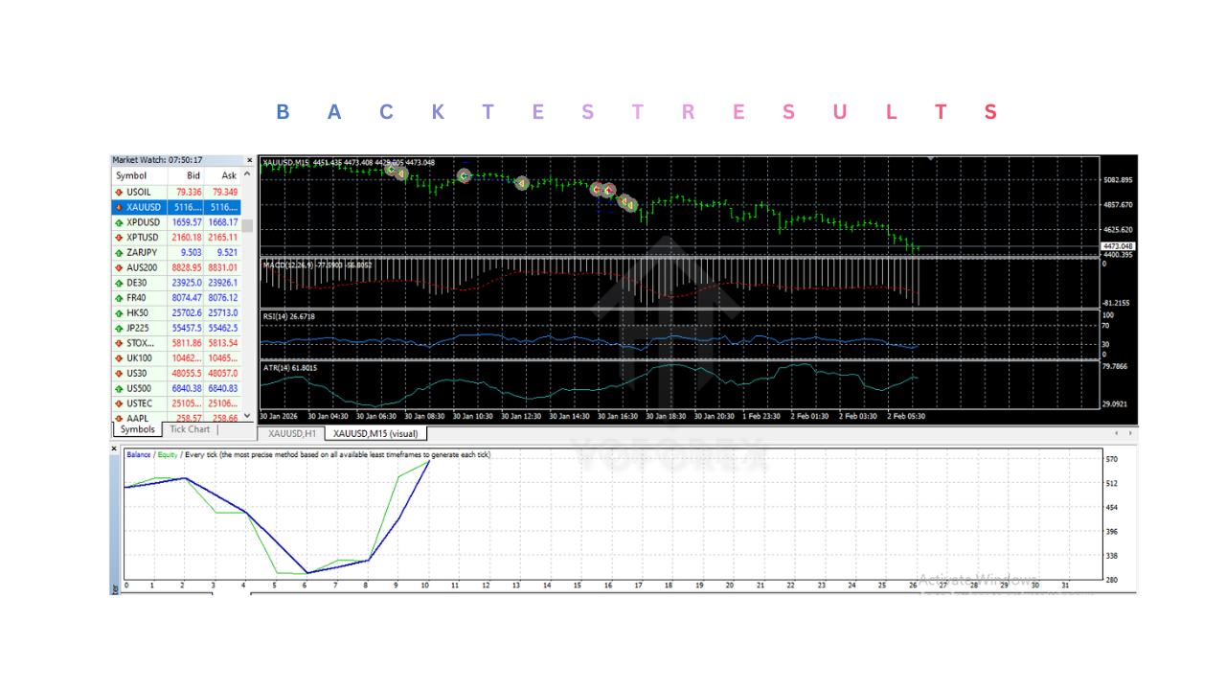Click the MACD(12,26,9) indicator label
Image resolution: width=1226 pixels, height=690 pixels.
(285, 265)
